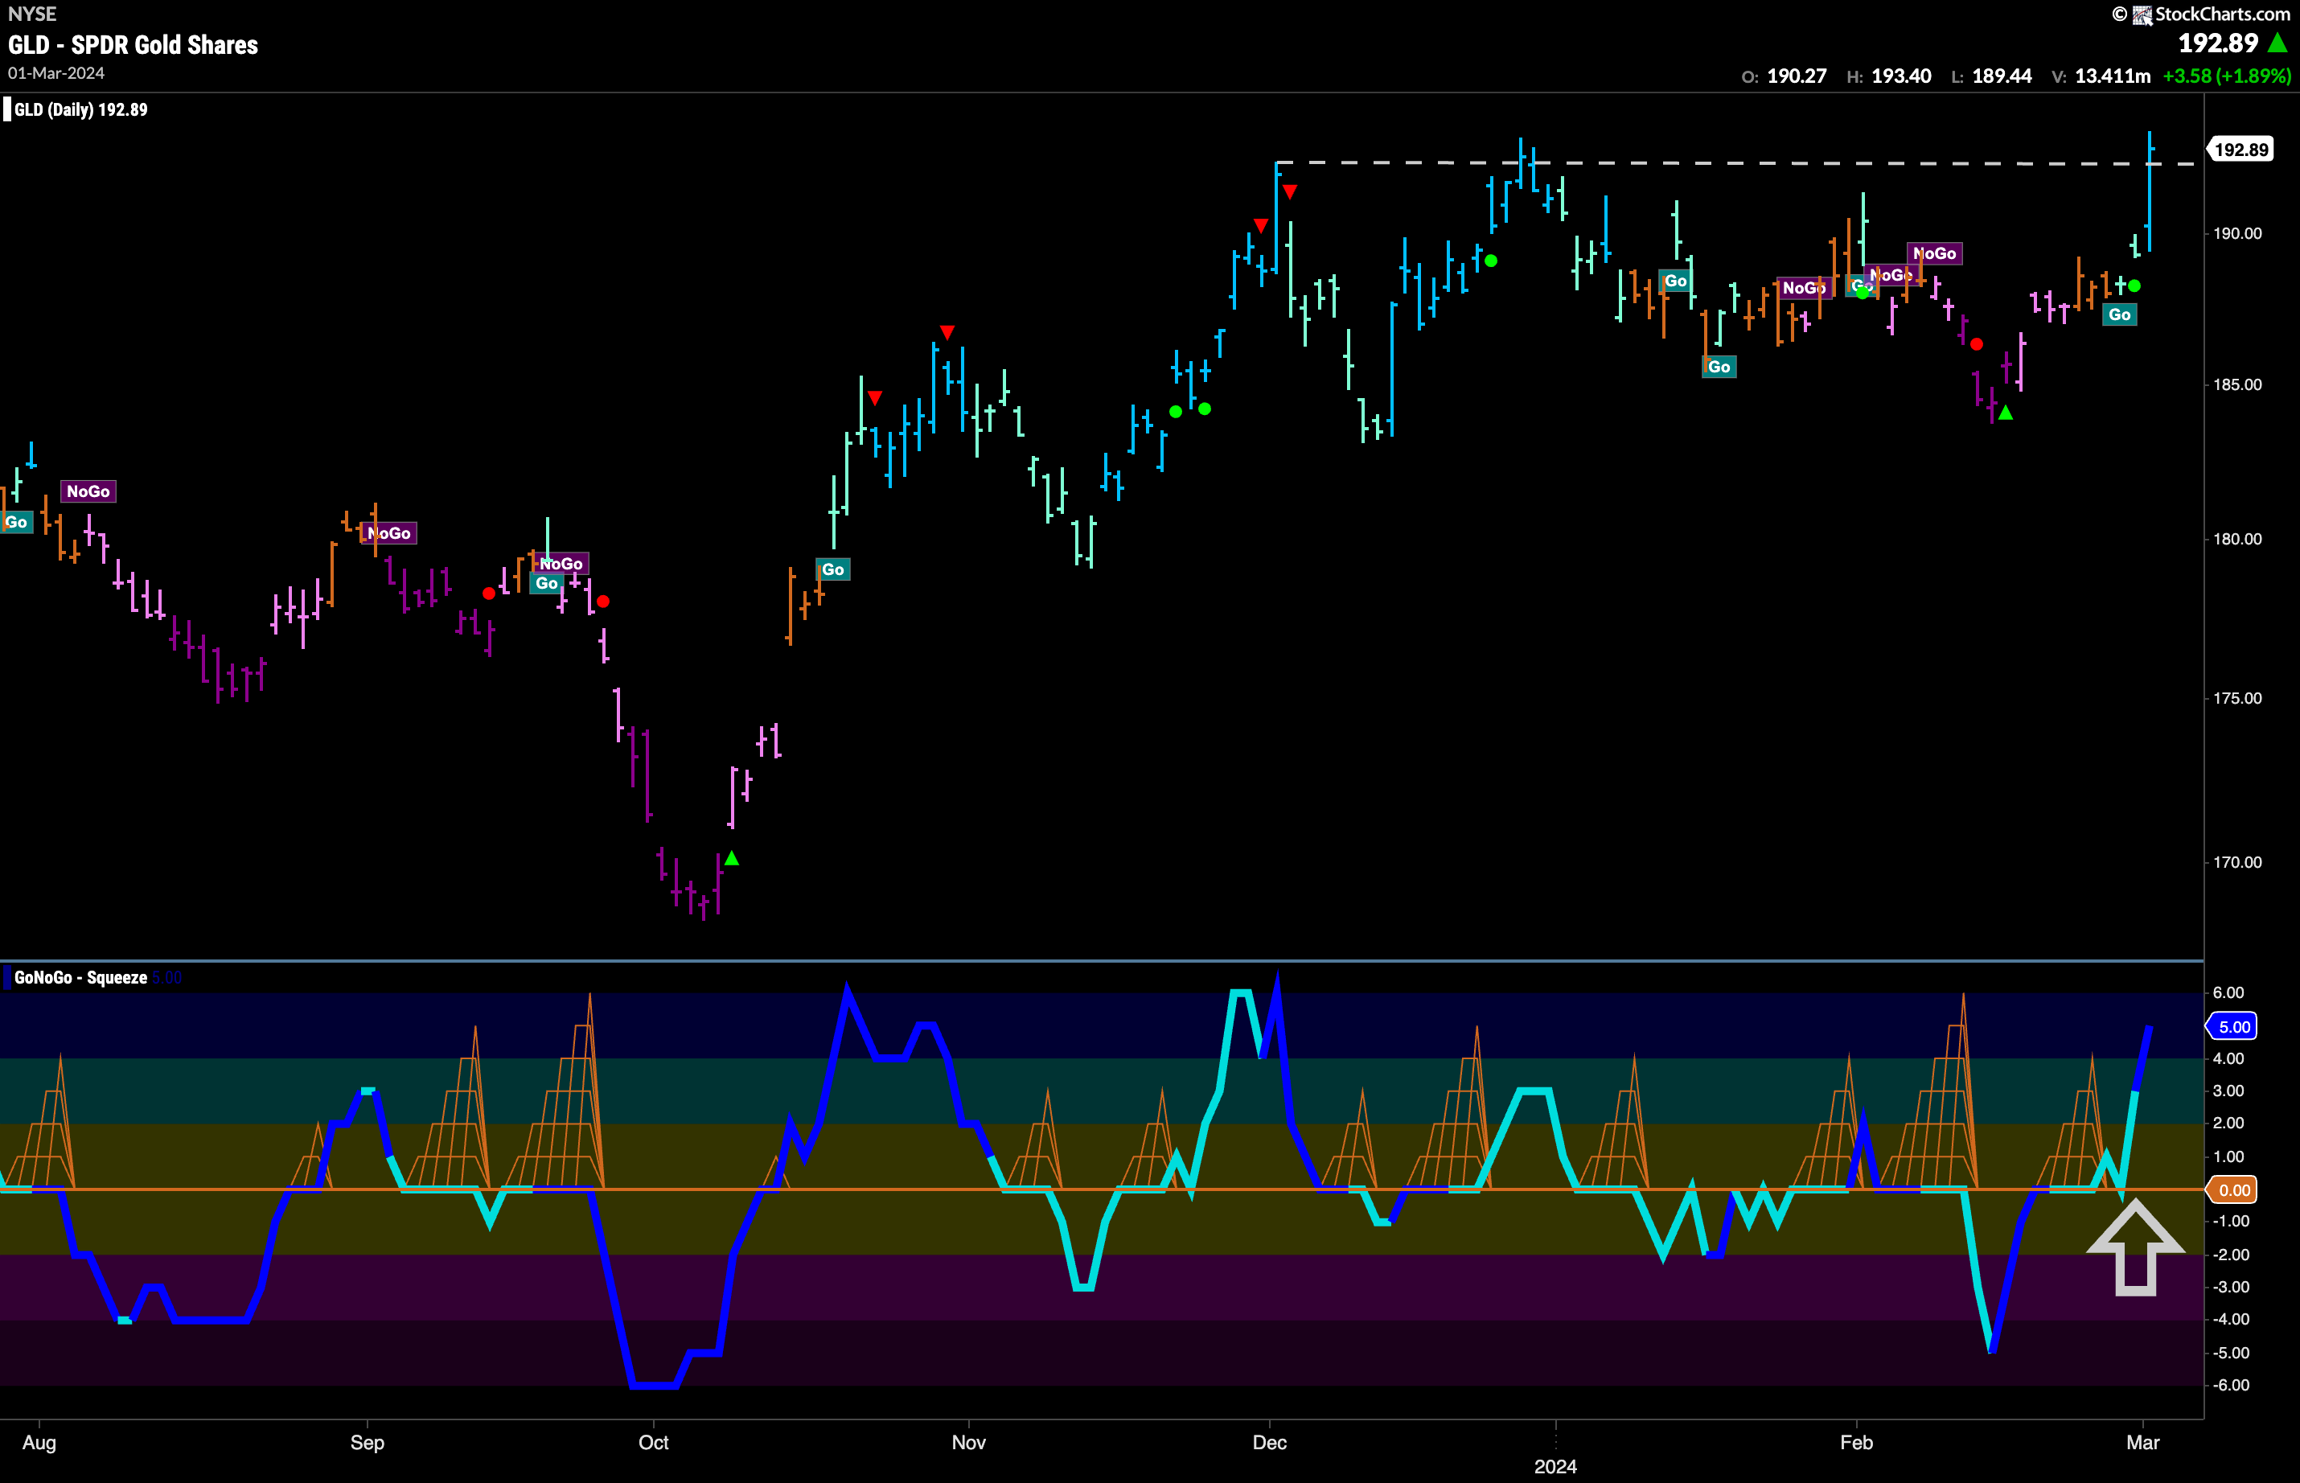Click the red dot marker in mid-February
The height and width of the screenshot is (1483, 2300).
(1977, 343)
